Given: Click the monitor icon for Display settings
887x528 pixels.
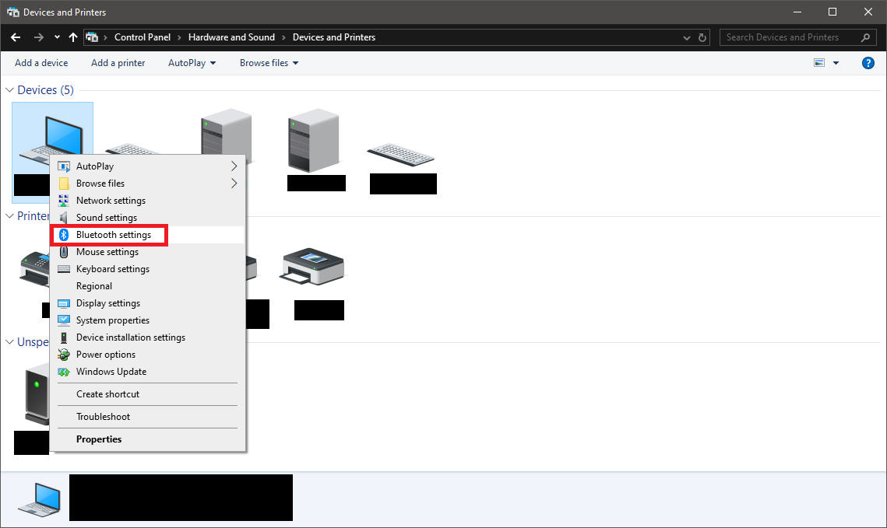Looking at the screenshot, I should click(x=64, y=303).
